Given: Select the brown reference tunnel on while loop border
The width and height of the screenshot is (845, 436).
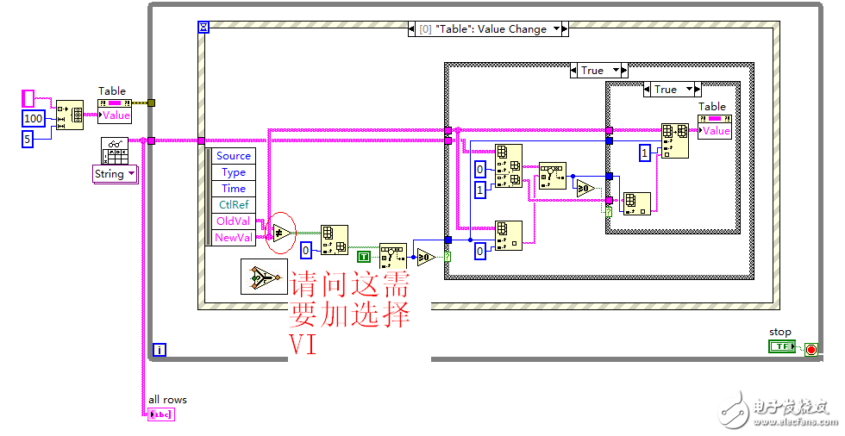Looking at the screenshot, I should (151, 103).
